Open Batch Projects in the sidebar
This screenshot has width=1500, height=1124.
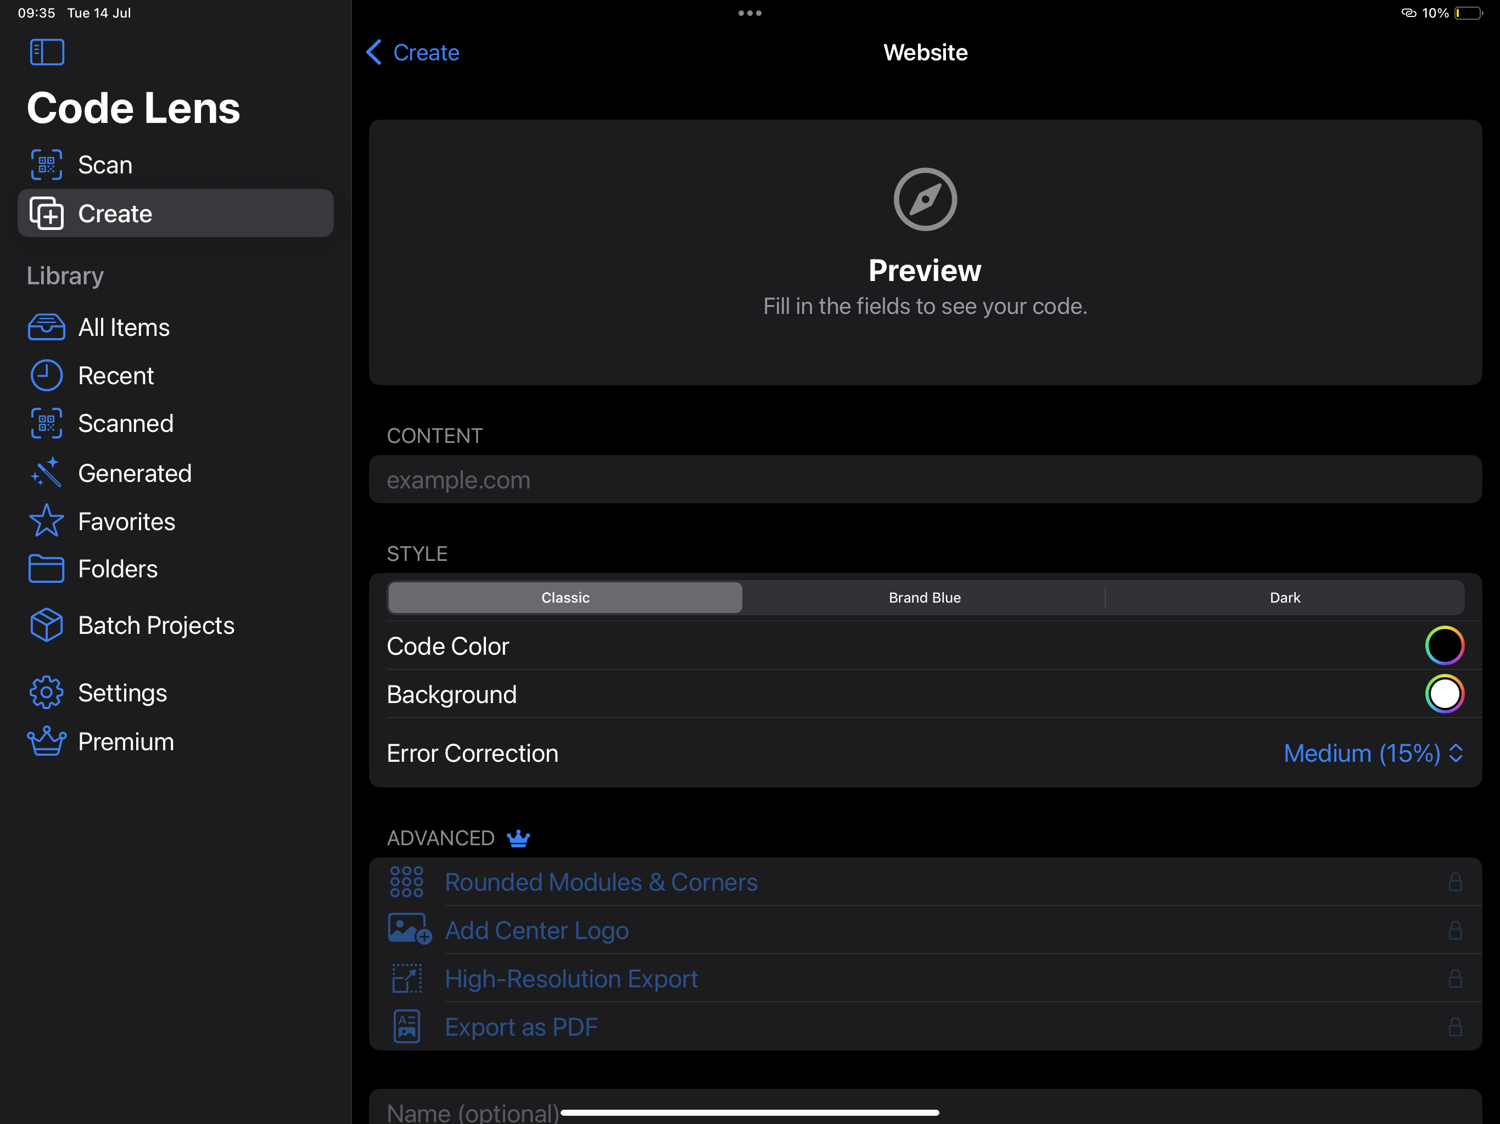175,625
